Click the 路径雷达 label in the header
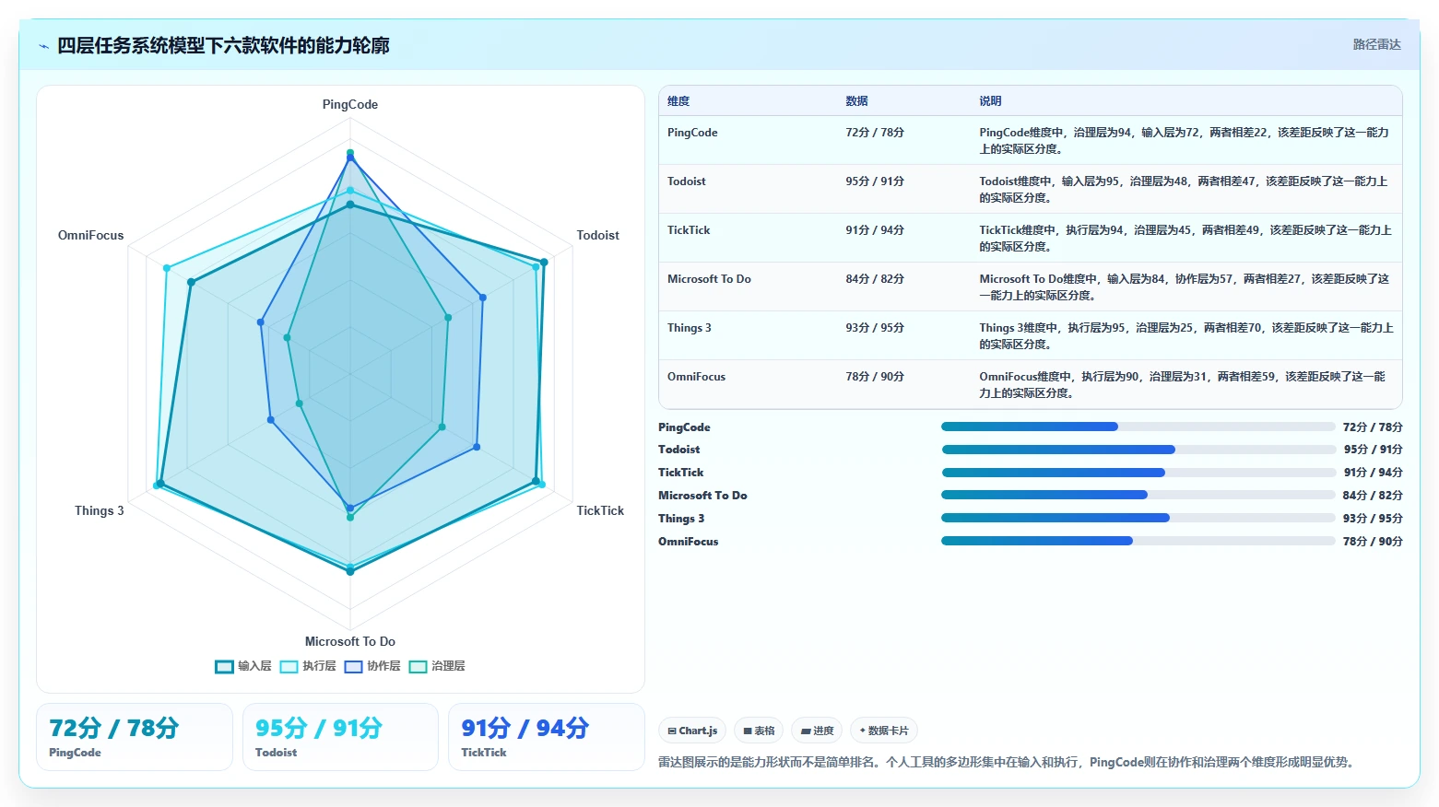The width and height of the screenshot is (1439, 807). (1376, 44)
